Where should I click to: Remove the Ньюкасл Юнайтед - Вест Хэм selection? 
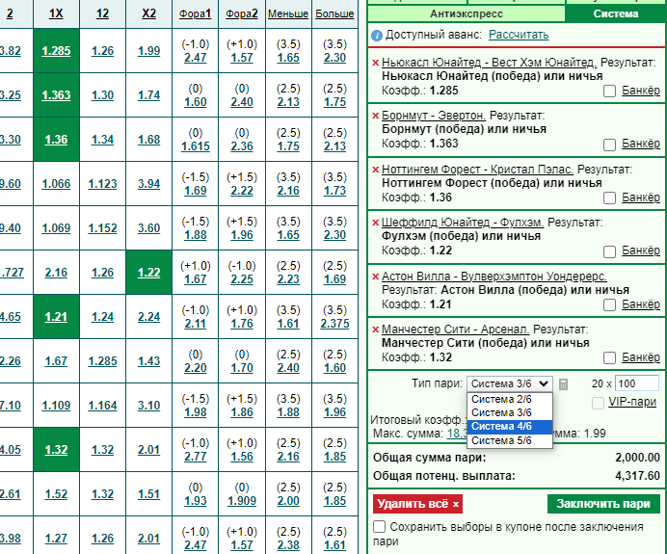[x=375, y=63]
